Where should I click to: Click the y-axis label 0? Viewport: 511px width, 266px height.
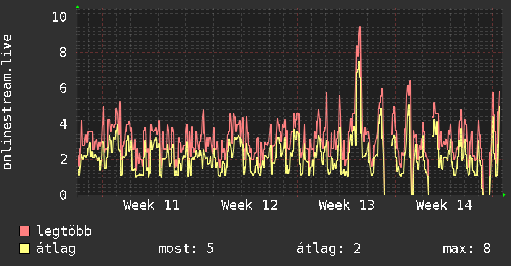click(x=63, y=195)
